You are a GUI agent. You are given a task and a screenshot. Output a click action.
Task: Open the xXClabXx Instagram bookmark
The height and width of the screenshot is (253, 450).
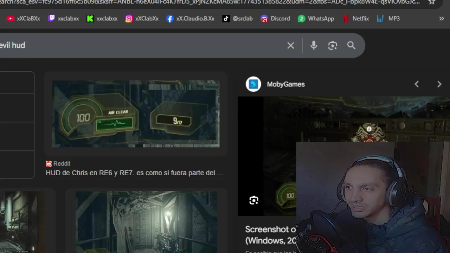click(x=142, y=19)
